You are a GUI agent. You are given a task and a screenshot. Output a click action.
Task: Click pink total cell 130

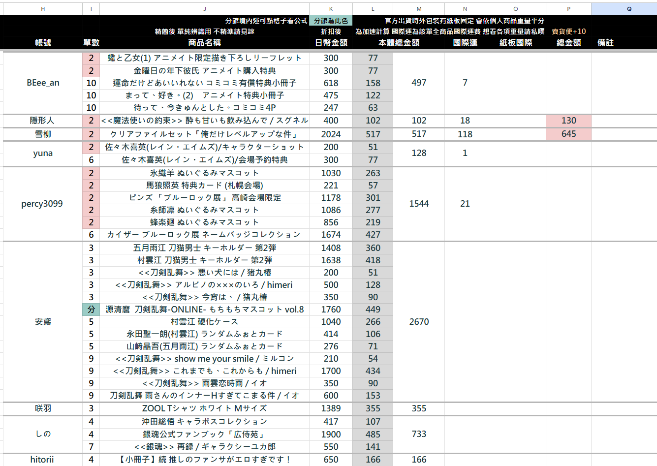pyautogui.click(x=568, y=121)
